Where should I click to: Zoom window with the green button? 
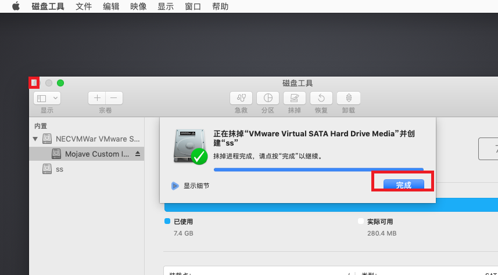point(60,83)
